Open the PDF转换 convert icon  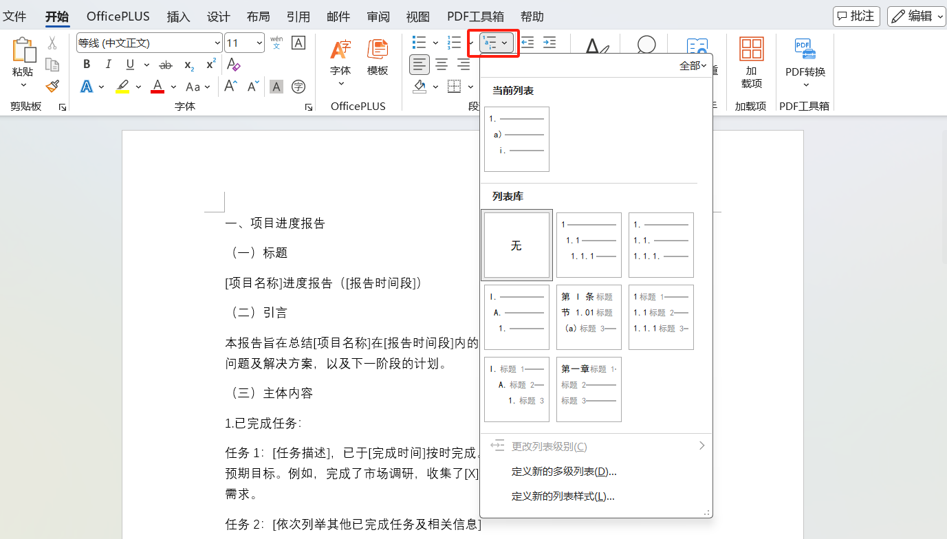[x=805, y=63]
